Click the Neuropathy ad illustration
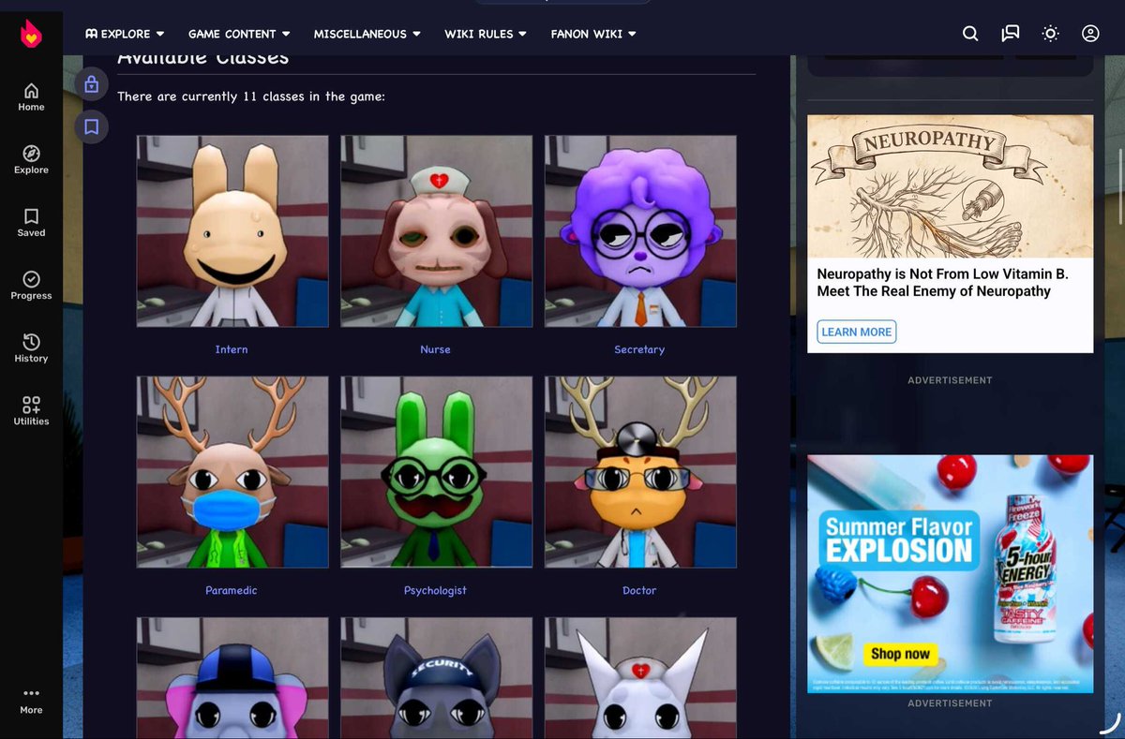The image size is (1125, 739). click(950, 186)
